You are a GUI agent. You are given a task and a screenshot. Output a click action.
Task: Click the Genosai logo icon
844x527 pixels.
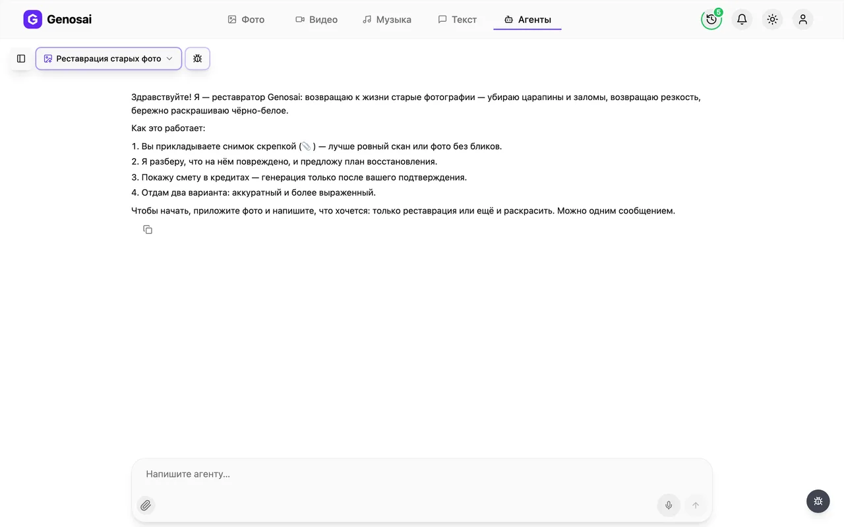32,20
